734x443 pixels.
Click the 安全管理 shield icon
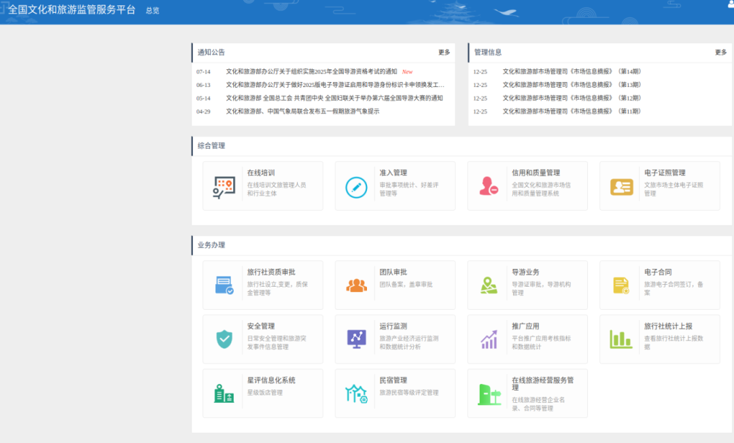pos(224,339)
